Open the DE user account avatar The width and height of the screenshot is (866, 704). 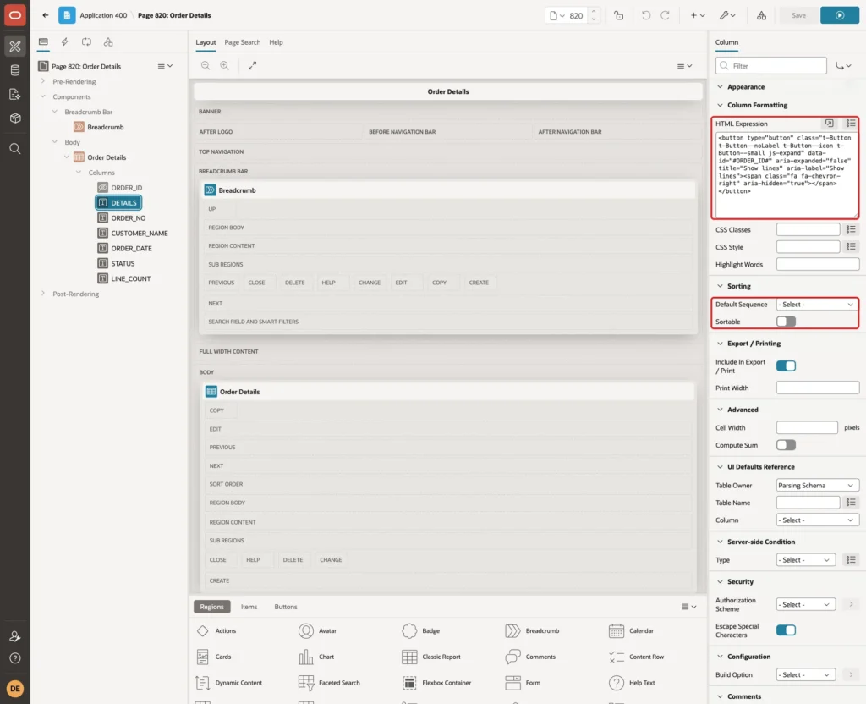pyautogui.click(x=15, y=689)
